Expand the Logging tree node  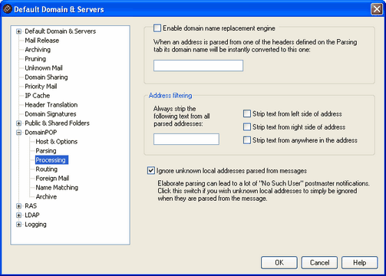pos(18,225)
